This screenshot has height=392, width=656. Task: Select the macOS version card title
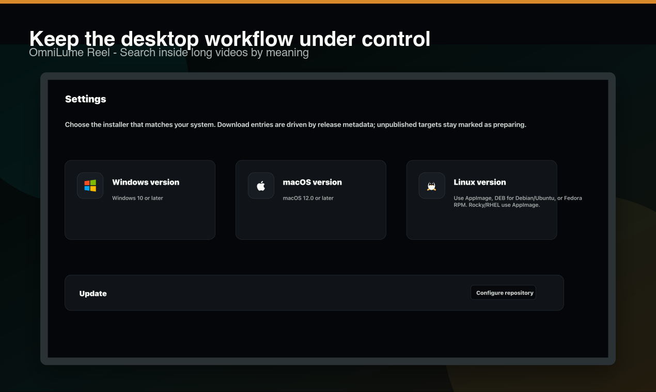click(x=313, y=182)
